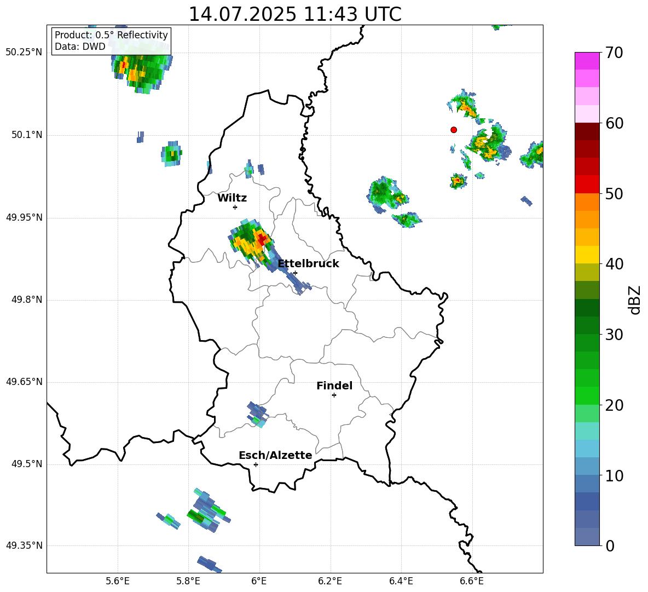Click the 49.65°N latitude label
Viewport: 648px width, 592px height.
click(24, 382)
